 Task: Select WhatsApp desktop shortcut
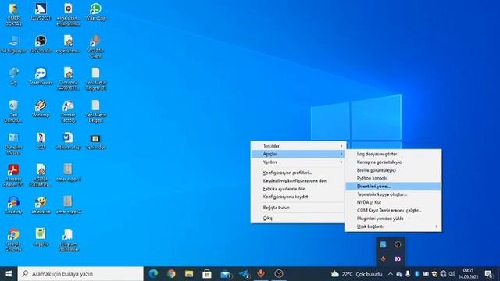[x=95, y=12]
